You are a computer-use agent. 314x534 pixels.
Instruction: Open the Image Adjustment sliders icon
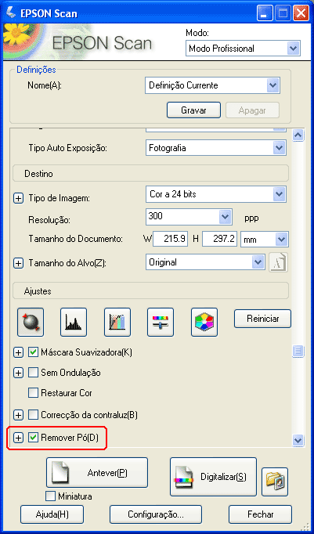coord(161,322)
